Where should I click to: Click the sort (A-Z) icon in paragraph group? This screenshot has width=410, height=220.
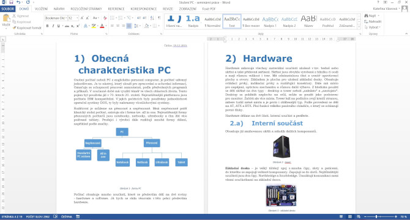click(152, 18)
